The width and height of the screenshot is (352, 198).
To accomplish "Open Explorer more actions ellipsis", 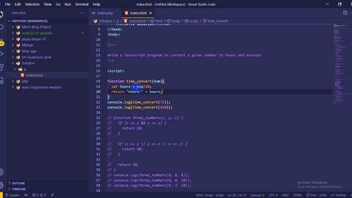I will [82, 13].
